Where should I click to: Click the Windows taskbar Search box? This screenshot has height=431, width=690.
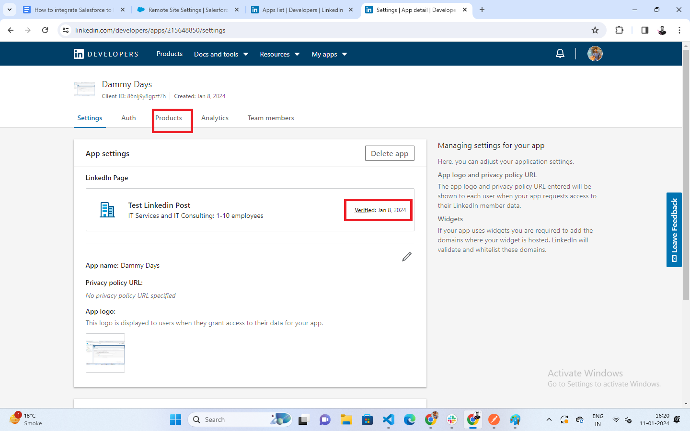point(240,420)
